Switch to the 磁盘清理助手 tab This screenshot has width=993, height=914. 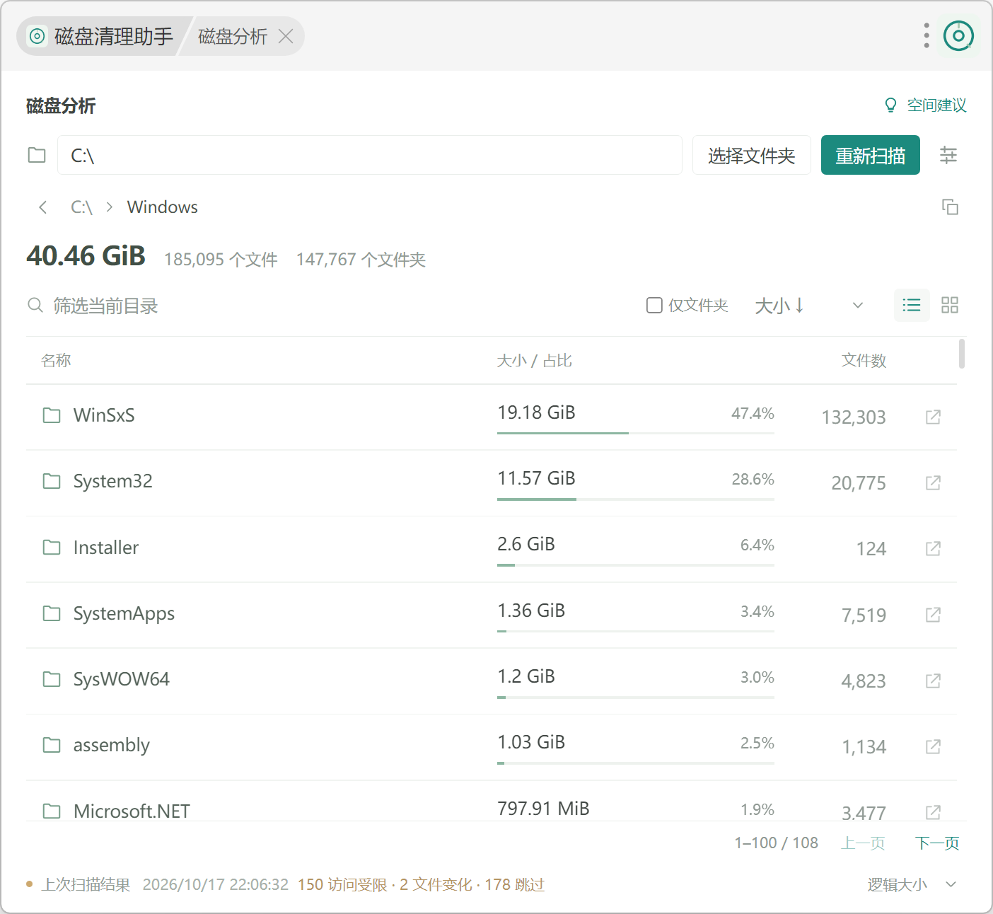[x=99, y=36]
